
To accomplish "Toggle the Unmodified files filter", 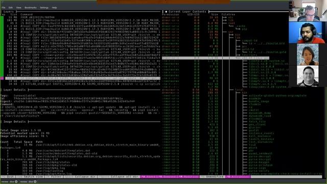I will tap(212, 177).
